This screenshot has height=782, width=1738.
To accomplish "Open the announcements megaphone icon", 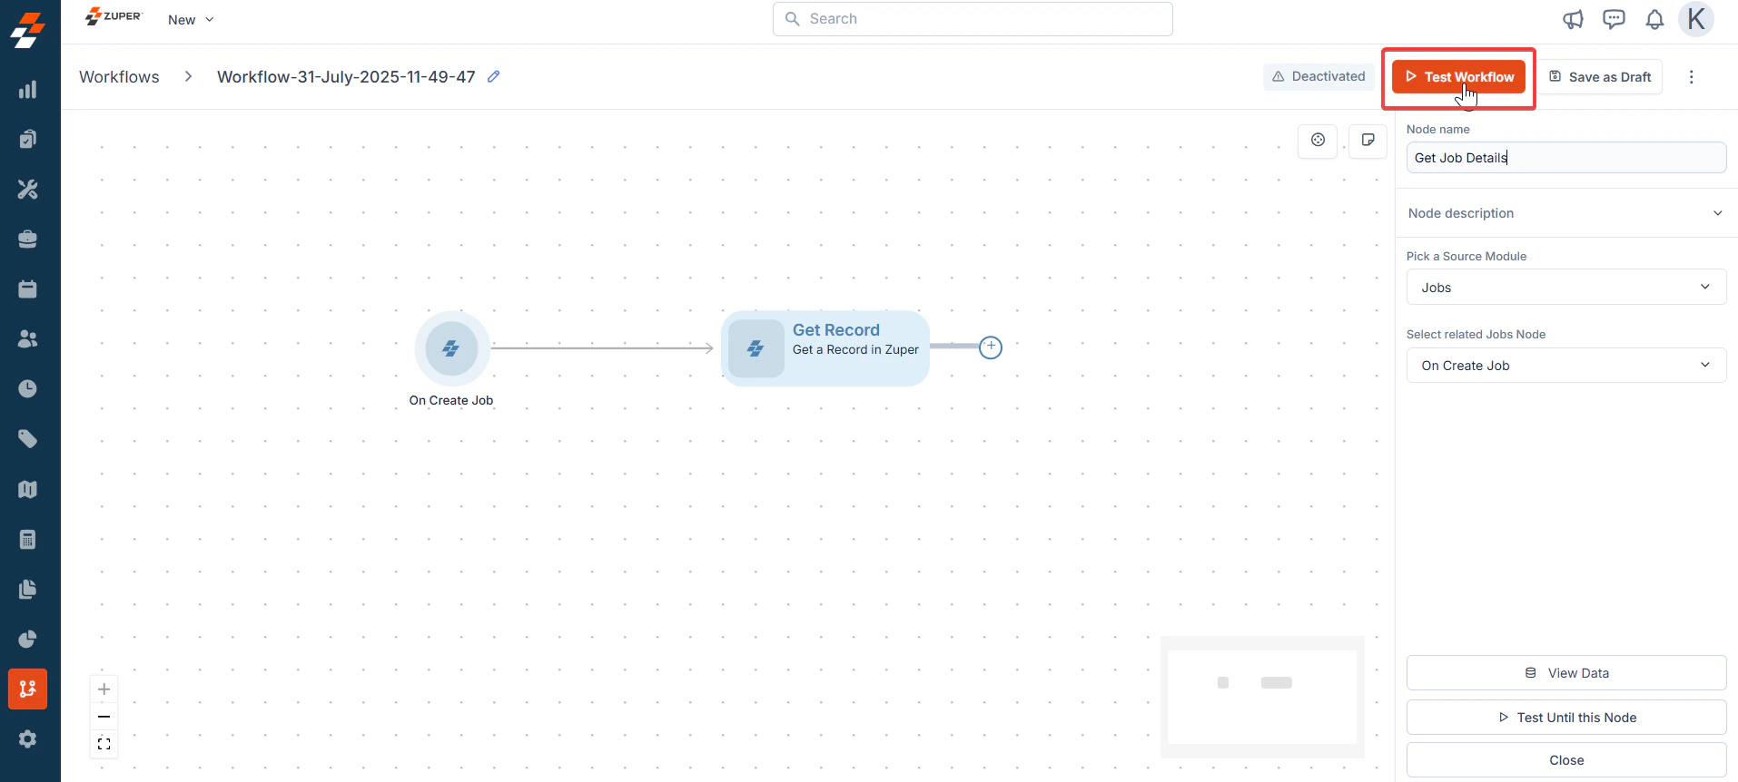I will (x=1573, y=19).
